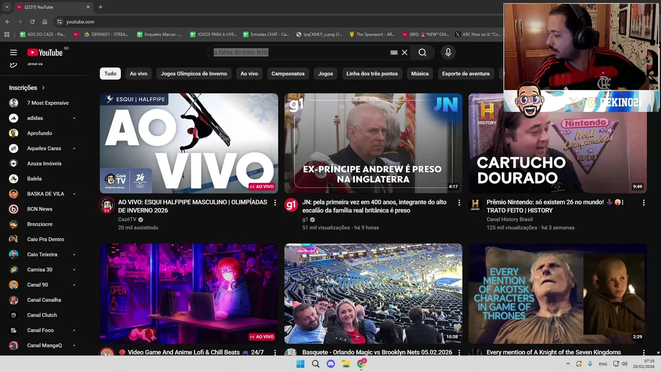Open Aprofundo subscription channel
Screen dimensions: 661x372
[43, 133]
